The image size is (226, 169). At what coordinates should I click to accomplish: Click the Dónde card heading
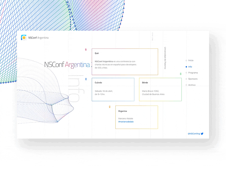point(145,83)
